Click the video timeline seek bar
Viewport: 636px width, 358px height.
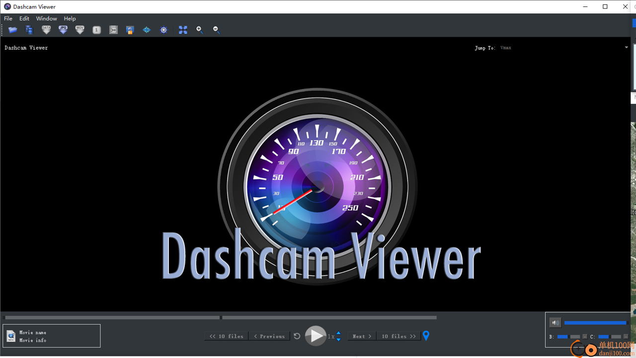coord(221,317)
